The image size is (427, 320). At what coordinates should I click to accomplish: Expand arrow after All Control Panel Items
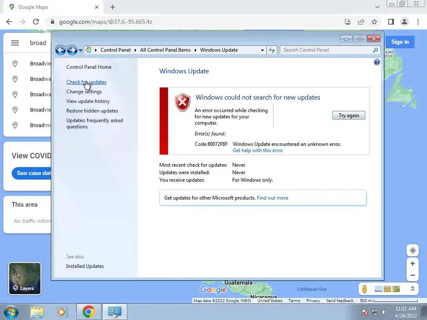(195, 50)
